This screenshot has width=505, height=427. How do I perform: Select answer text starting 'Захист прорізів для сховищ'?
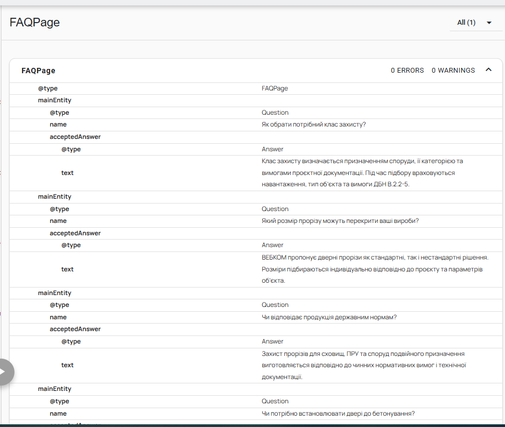click(x=363, y=365)
